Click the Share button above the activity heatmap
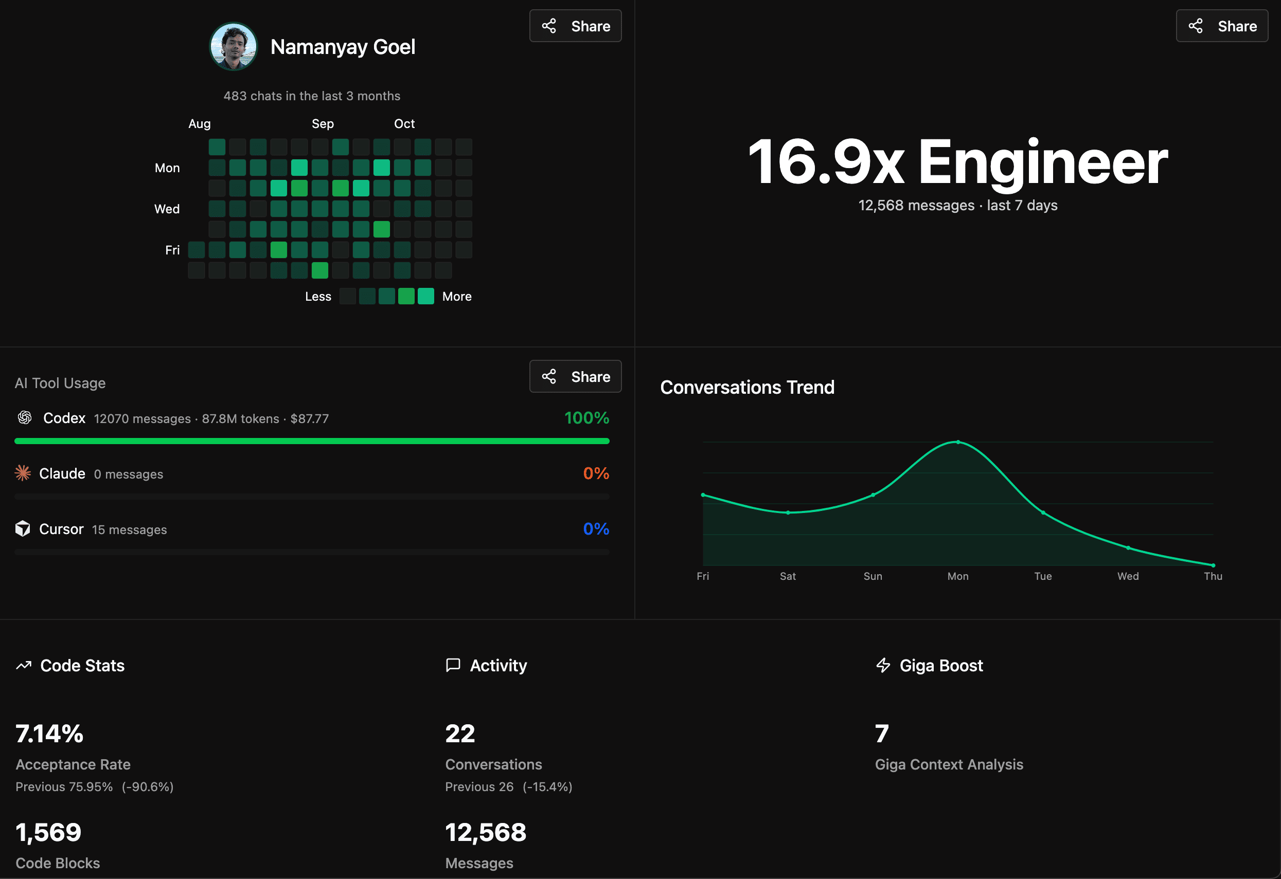This screenshot has height=879, width=1281. coord(575,25)
